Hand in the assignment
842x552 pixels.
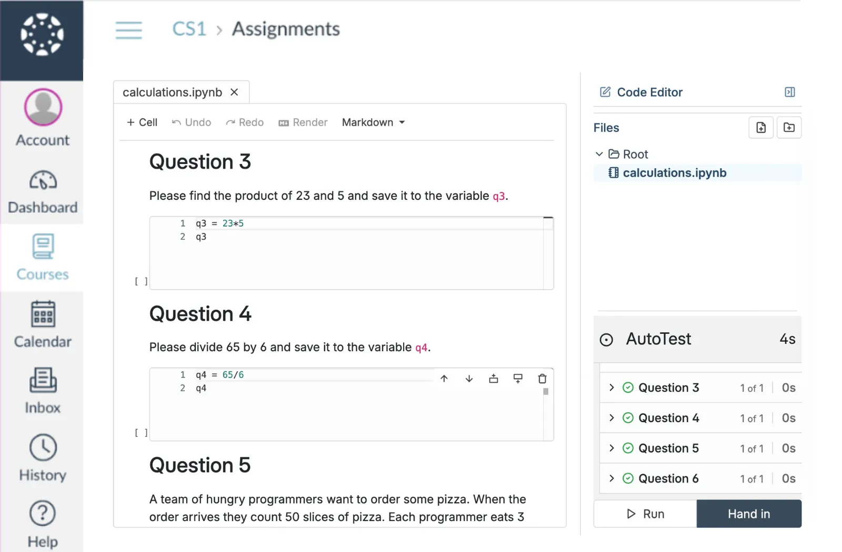tap(749, 514)
